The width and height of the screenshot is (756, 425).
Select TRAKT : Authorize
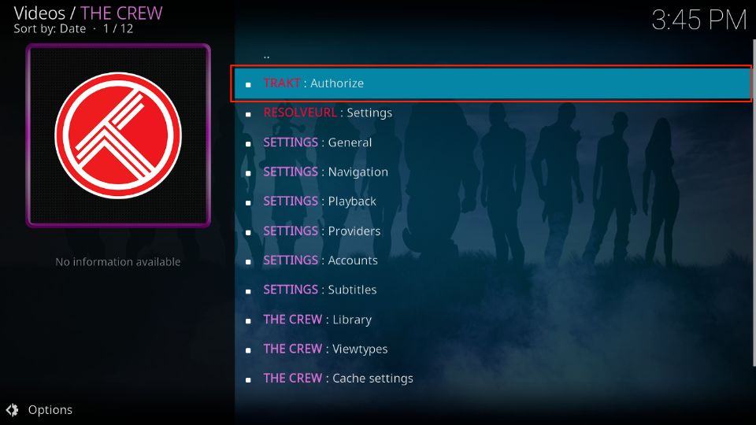(493, 83)
